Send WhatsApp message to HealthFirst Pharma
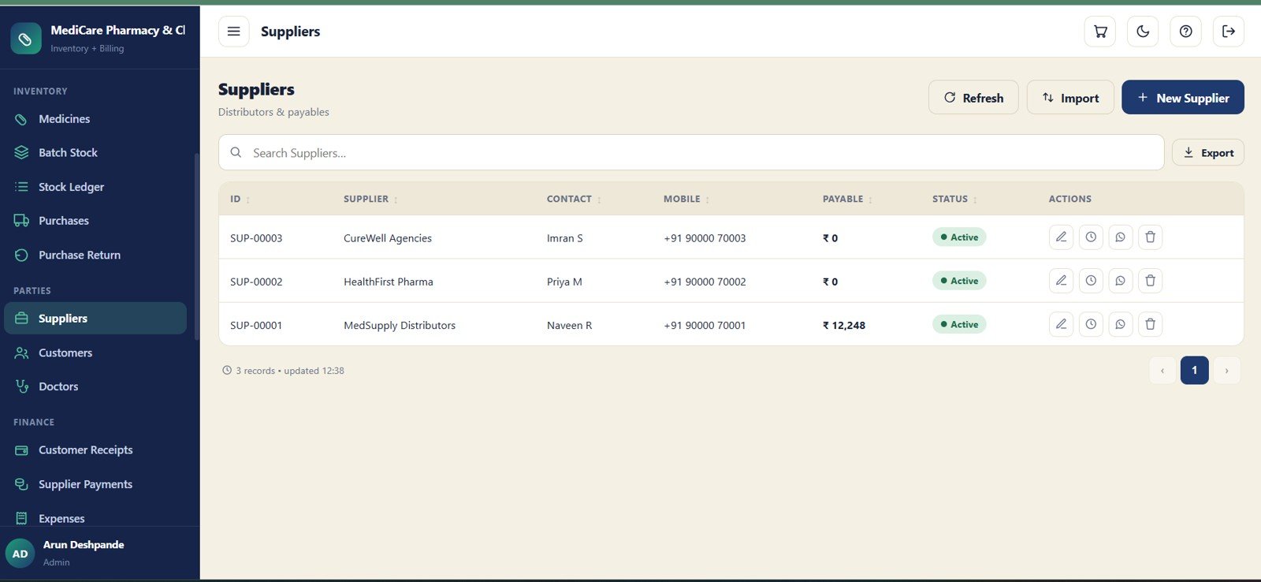 click(x=1120, y=281)
